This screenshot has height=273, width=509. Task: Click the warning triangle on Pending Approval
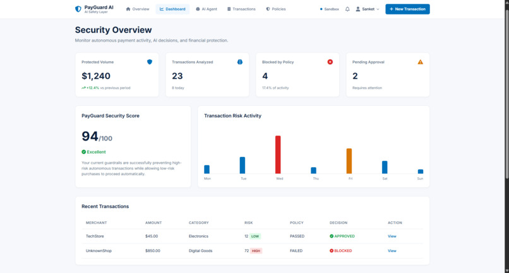point(420,62)
